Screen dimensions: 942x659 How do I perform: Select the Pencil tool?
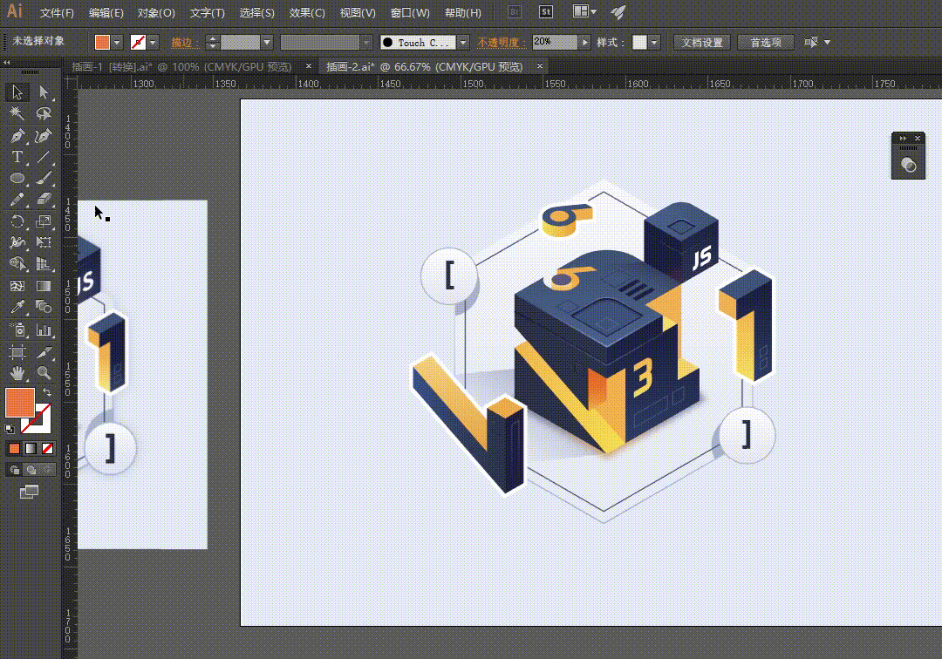point(17,200)
